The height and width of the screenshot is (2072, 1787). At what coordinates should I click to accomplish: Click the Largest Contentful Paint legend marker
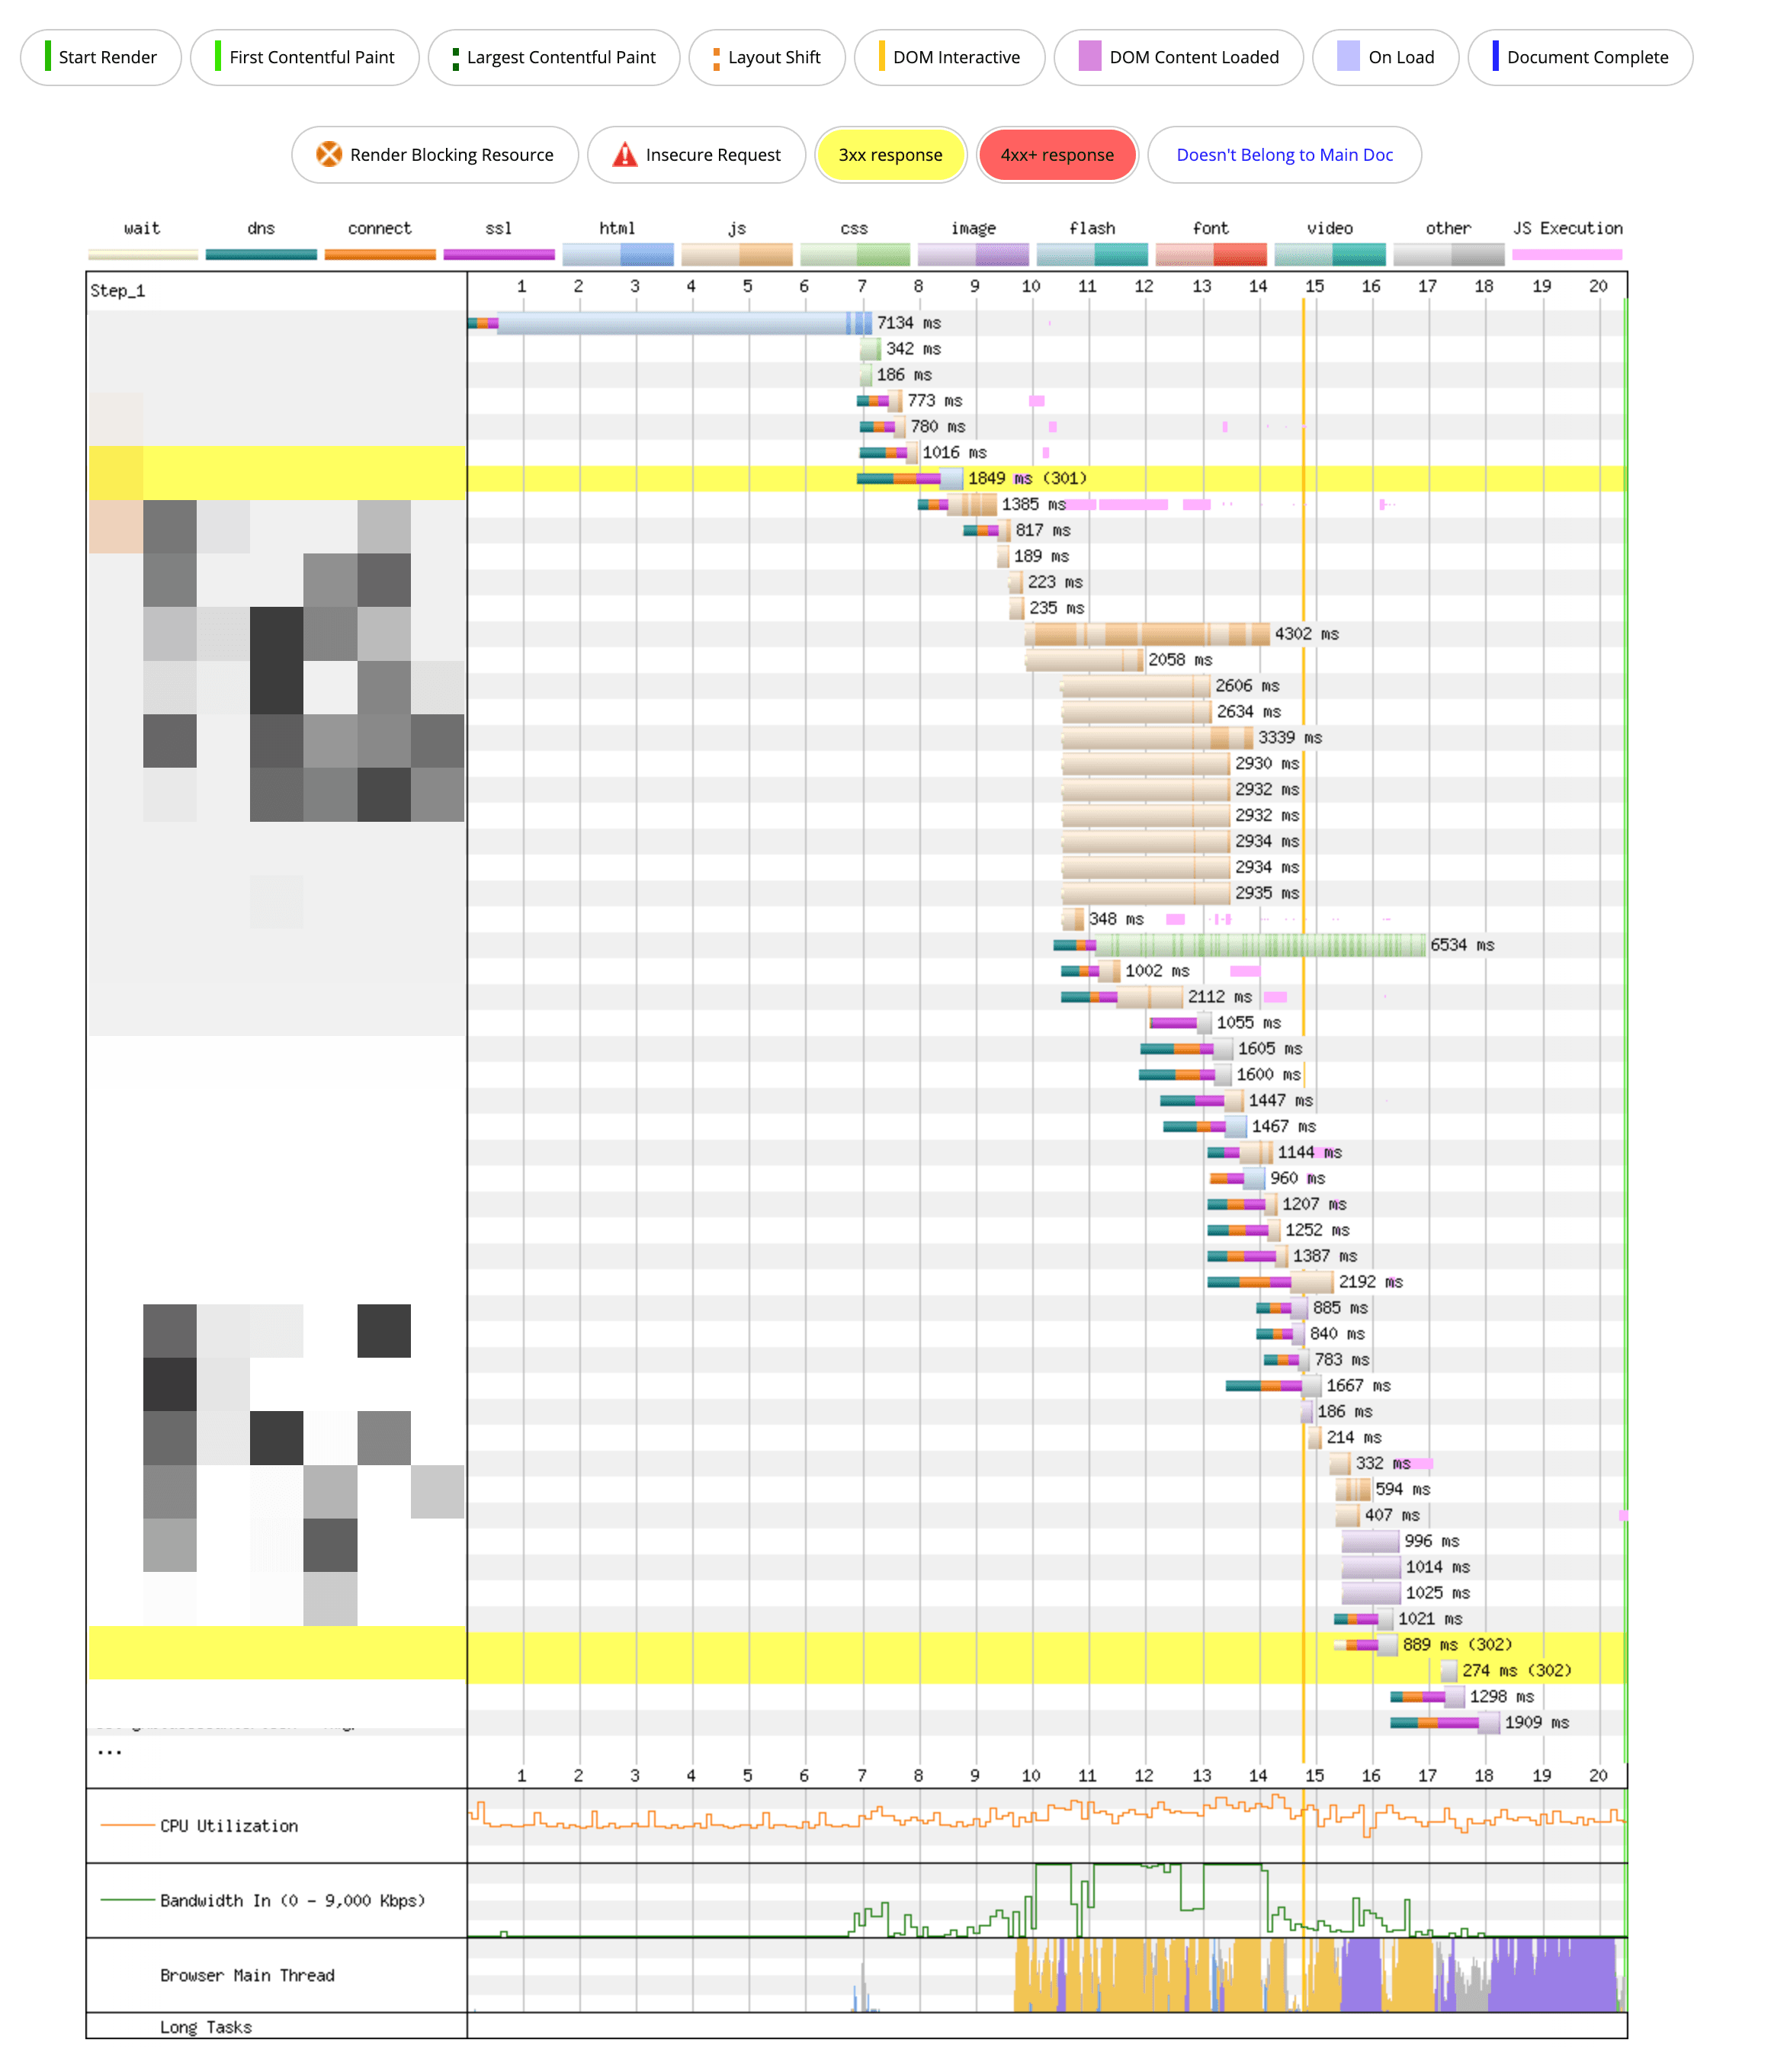pos(455,57)
